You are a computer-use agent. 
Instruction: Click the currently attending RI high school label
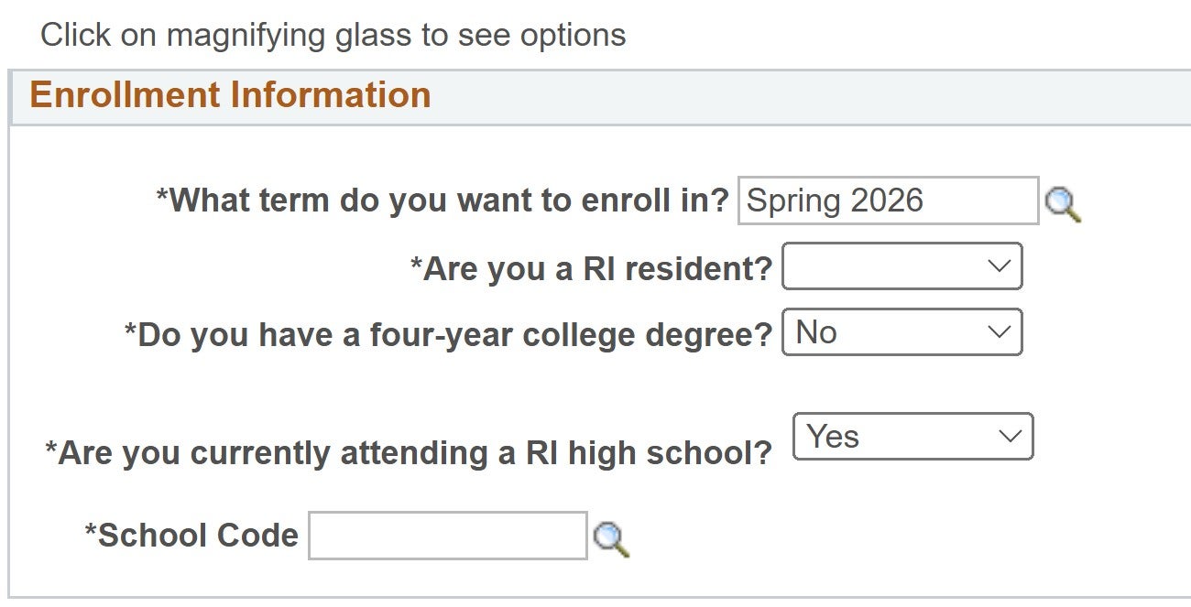coord(409,452)
